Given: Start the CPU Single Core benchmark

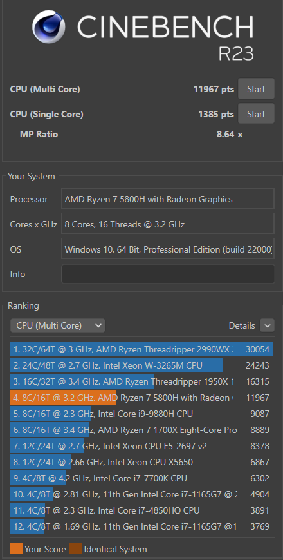Looking at the screenshot, I should (x=256, y=114).
